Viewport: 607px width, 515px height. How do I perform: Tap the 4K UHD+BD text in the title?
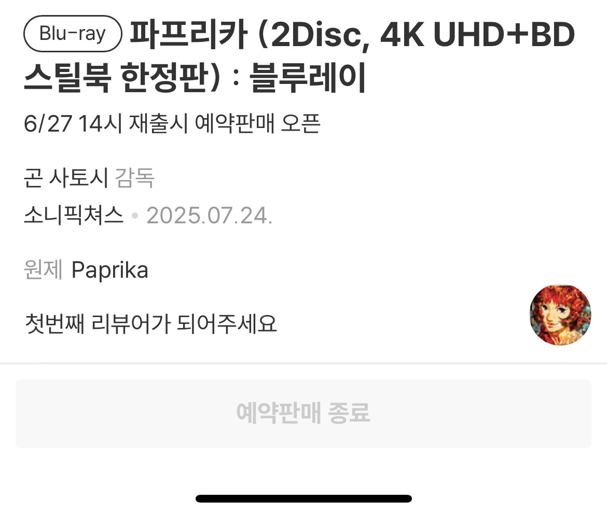(x=478, y=34)
